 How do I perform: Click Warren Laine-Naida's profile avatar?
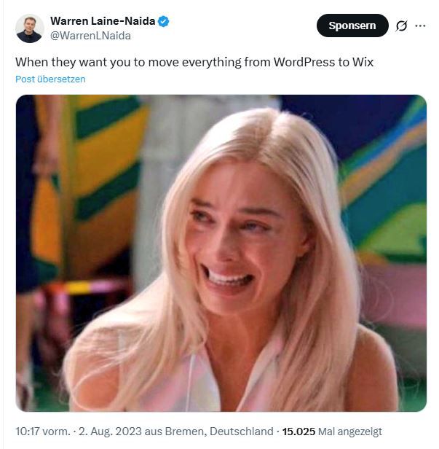(29, 28)
